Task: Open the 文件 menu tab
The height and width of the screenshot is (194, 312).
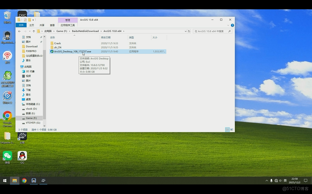Action: 21,25
